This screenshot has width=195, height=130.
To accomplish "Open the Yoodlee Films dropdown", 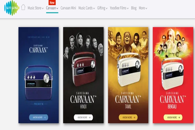I will tap(119, 8).
